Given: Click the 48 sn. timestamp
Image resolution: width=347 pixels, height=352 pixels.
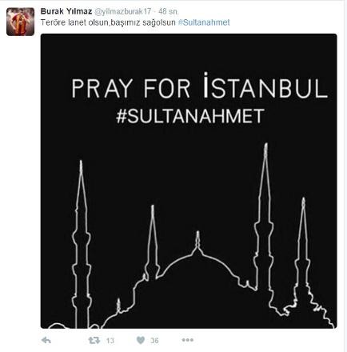Looking at the screenshot, I should 169,11.
